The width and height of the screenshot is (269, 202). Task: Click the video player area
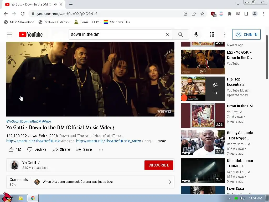(x=90, y=79)
